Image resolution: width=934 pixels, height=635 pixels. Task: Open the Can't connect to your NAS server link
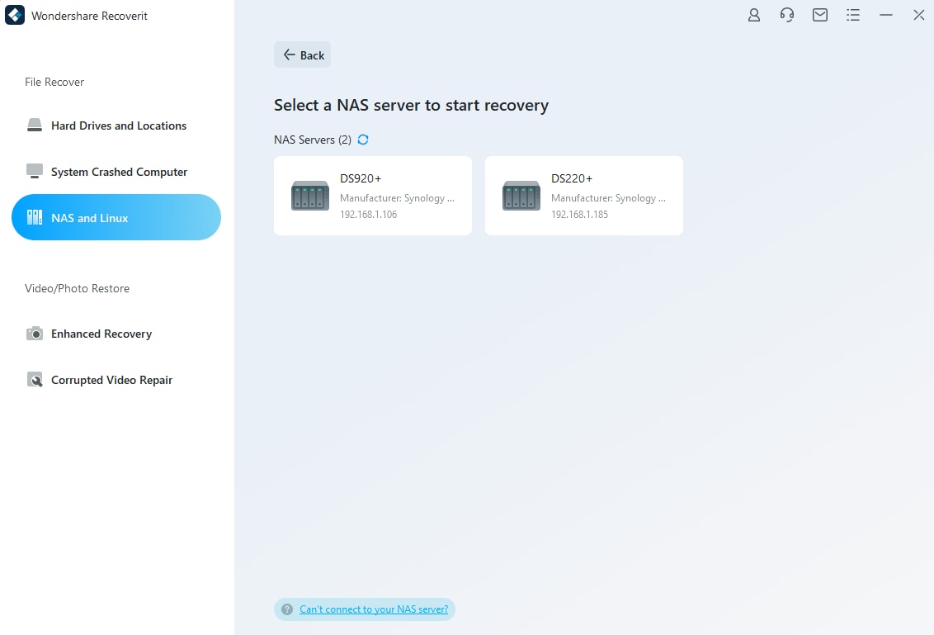374,609
